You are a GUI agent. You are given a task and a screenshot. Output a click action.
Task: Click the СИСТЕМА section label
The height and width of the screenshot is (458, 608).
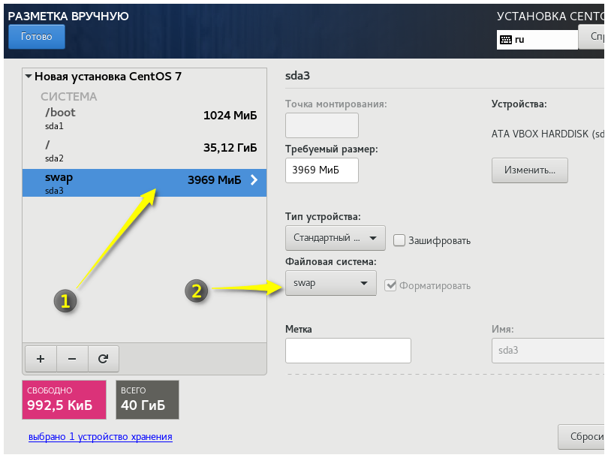tap(68, 97)
